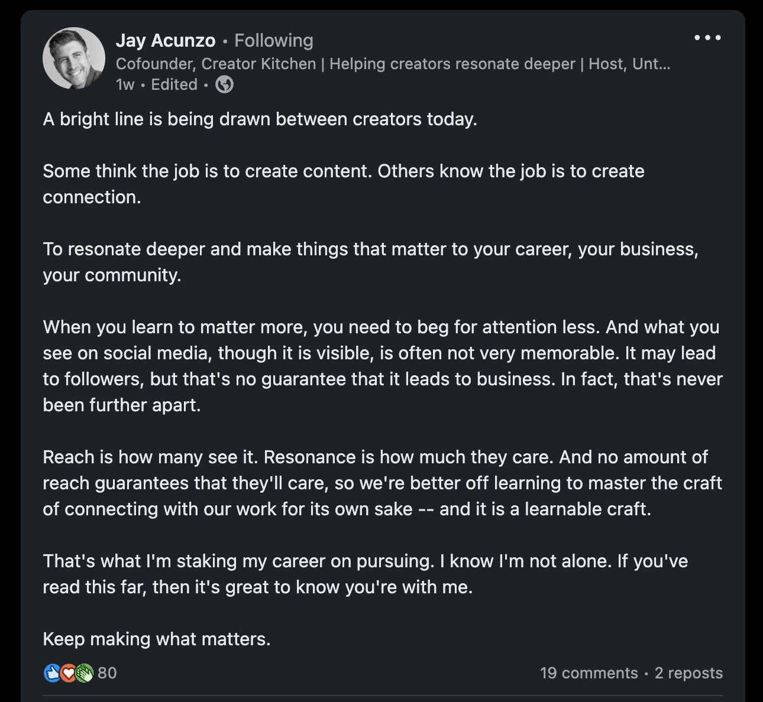Open Jay Acunzo's name link
The height and width of the screenshot is (702, 763).
(x=166, y=40)
